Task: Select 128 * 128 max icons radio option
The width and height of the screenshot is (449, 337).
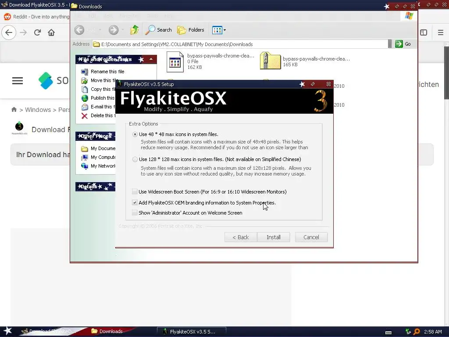Action: click(135, 159)
